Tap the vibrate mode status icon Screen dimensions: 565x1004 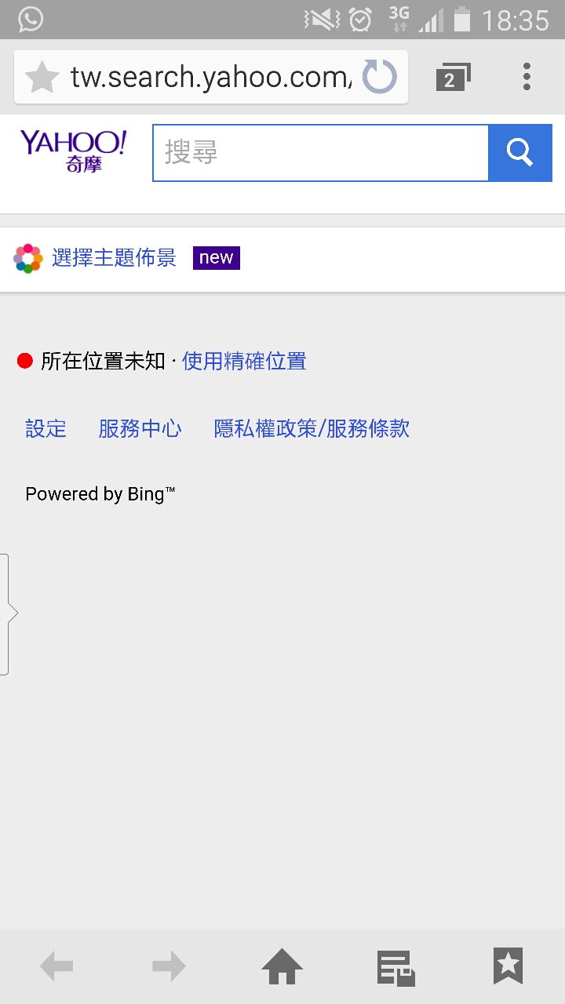click(x=322, y=20)
